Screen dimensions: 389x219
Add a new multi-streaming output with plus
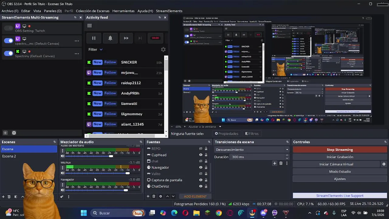[x=5, y=133]
